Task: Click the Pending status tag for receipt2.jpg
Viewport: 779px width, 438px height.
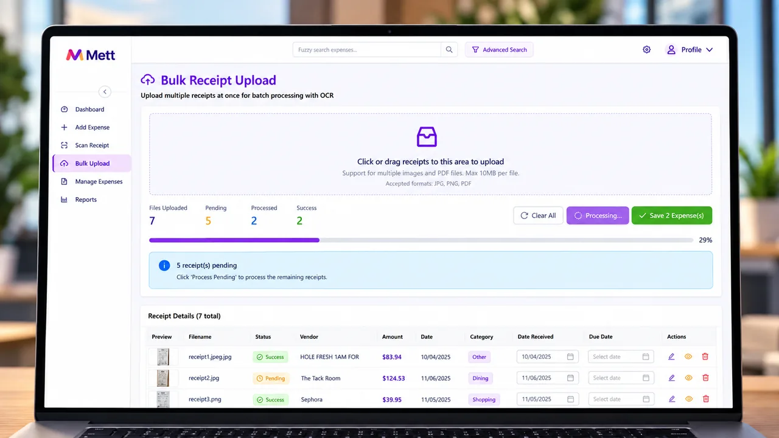Action: [271, 378]
